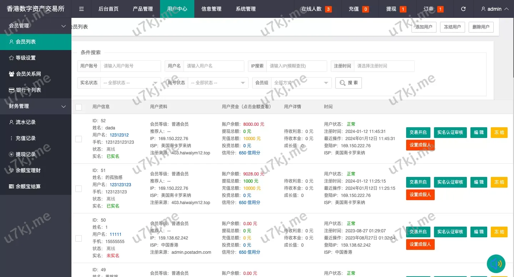The image size is (514, 277).
Task: Click the 会员关系网 group icon
Action: pos(11,74)
